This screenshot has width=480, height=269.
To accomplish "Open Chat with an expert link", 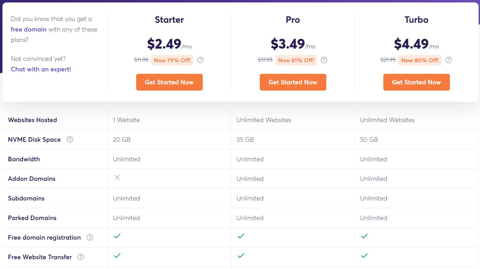I will tap(41, 69).
